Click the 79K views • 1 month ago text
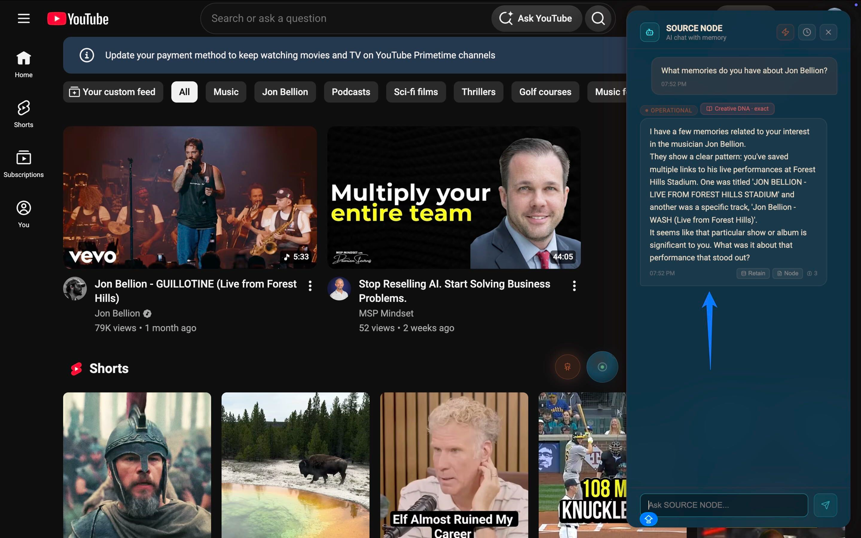 [146, 328]
